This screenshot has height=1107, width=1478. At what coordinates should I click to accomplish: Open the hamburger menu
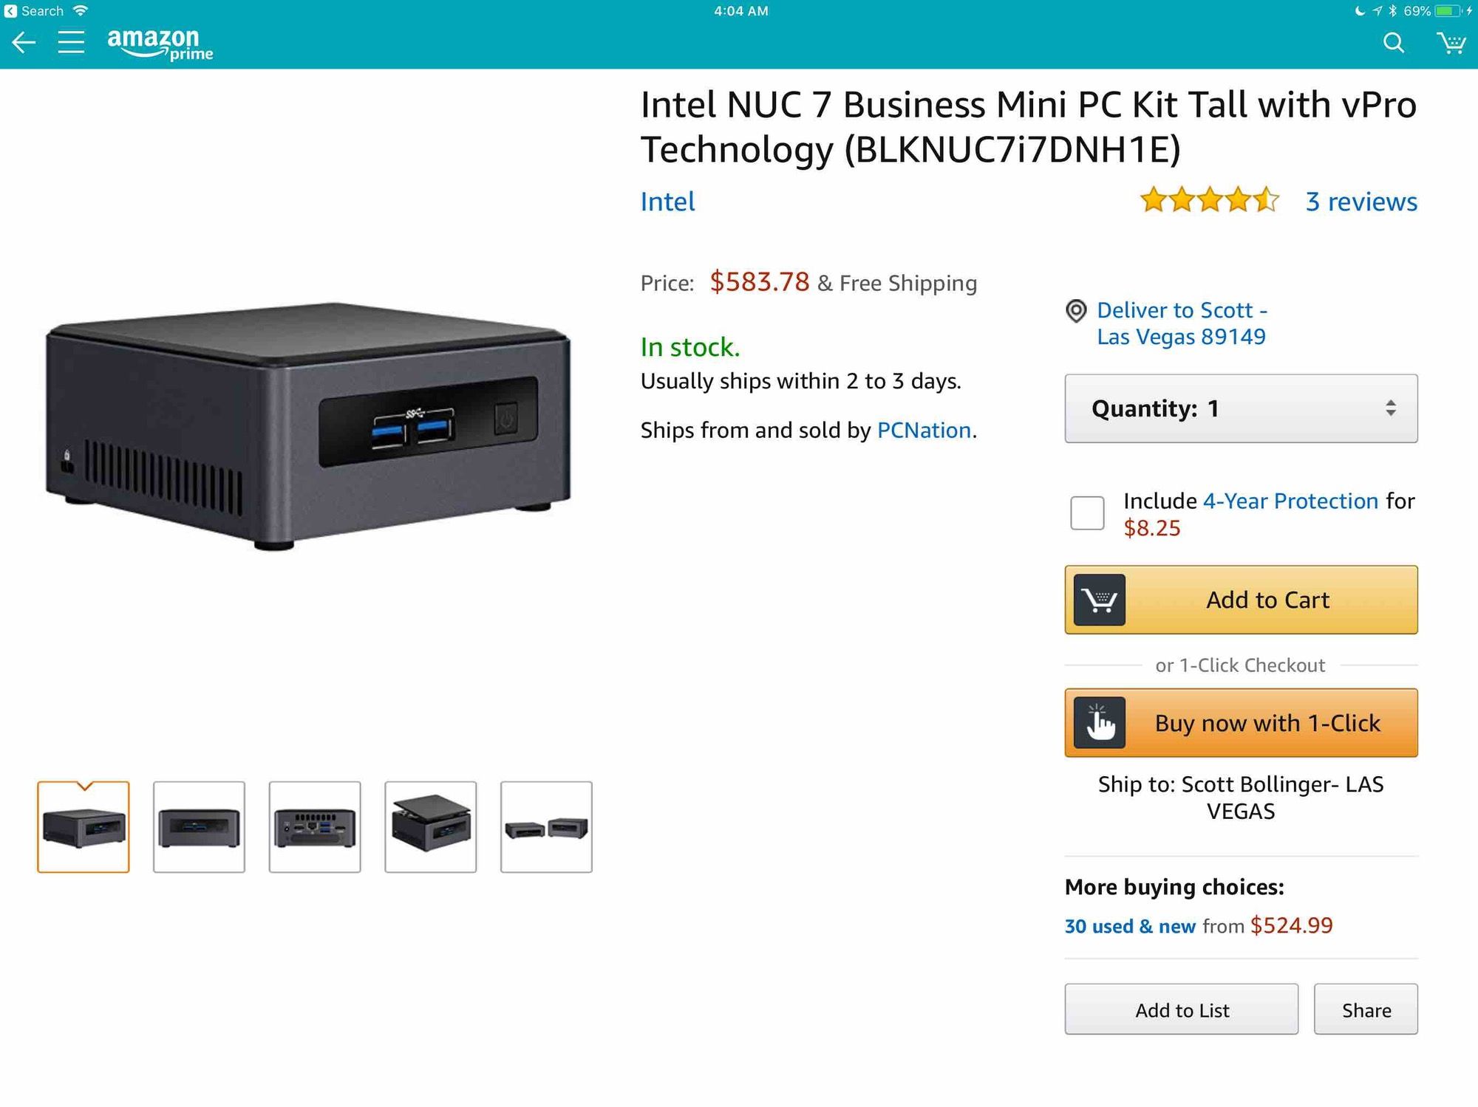71,42
